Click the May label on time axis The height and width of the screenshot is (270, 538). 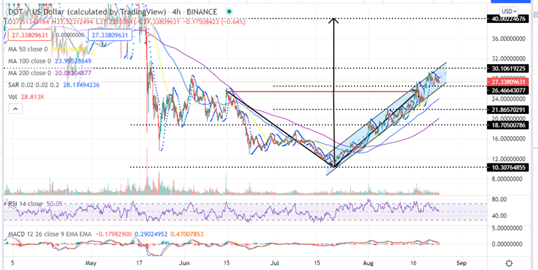91,264
